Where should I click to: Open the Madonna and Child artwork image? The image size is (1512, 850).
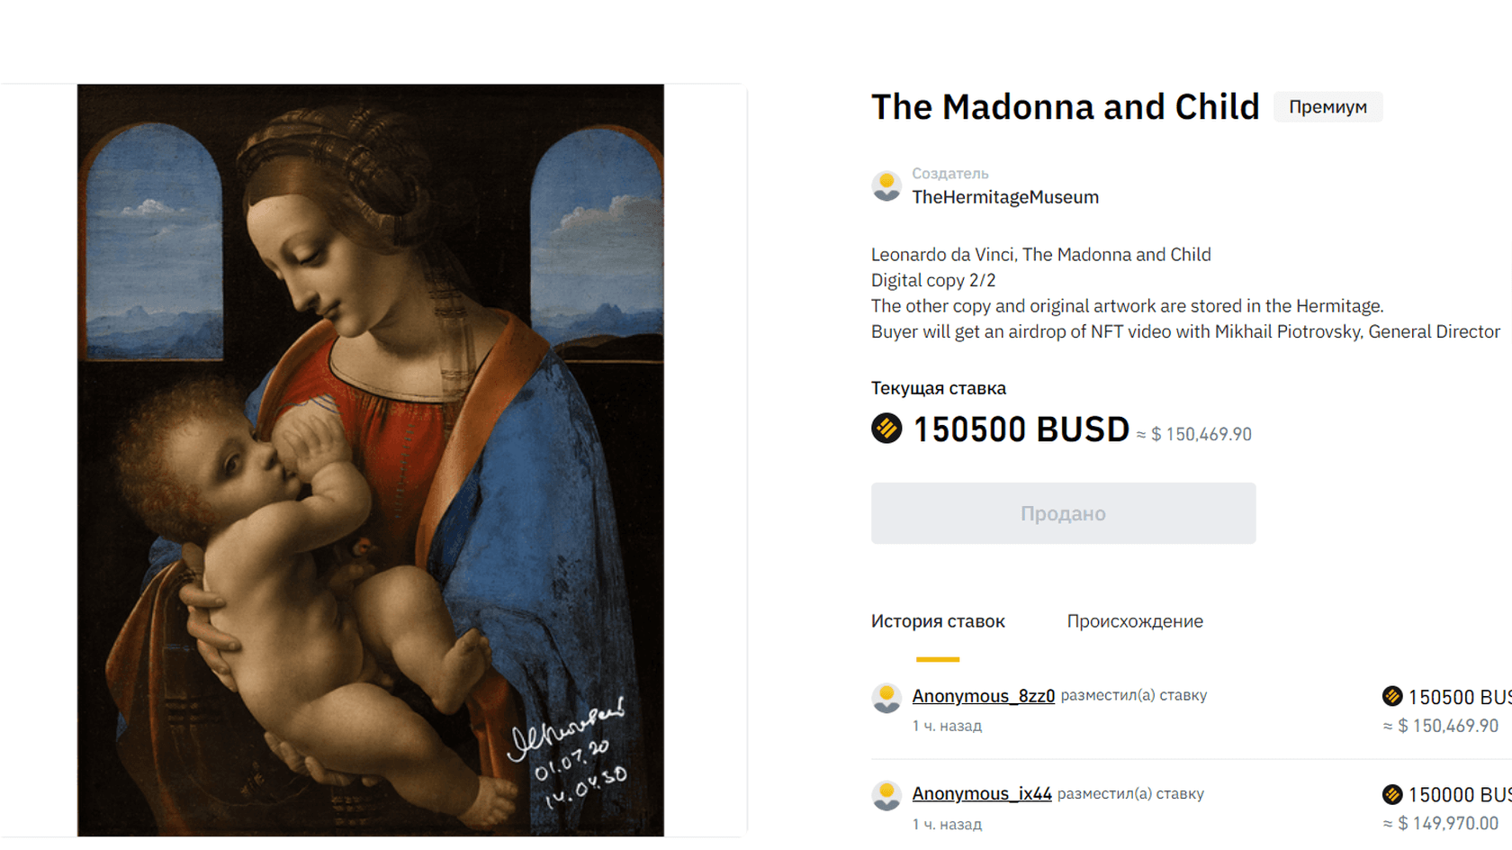tap(371, 460)
